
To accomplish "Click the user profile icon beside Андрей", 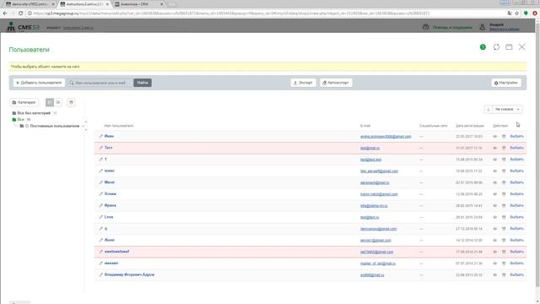I will pyautogui.click(x=482, y=27).
